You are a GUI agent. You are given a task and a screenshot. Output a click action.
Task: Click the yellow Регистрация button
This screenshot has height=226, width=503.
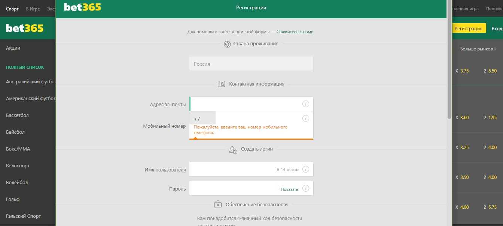[x=469, y=28]
